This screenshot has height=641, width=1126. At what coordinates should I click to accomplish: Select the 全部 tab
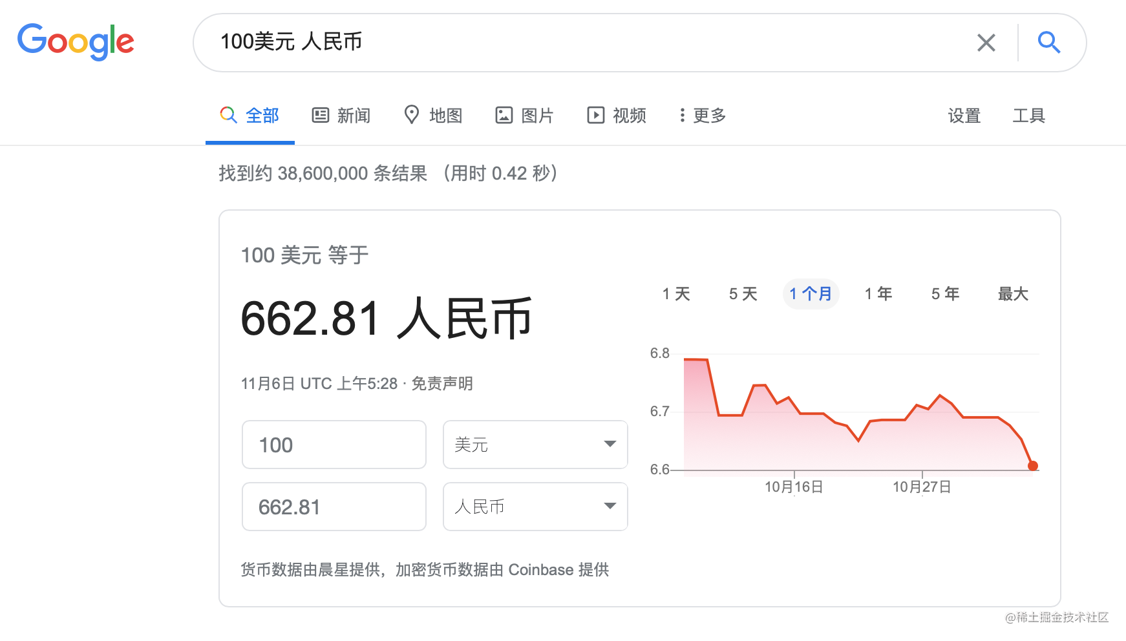250,116
